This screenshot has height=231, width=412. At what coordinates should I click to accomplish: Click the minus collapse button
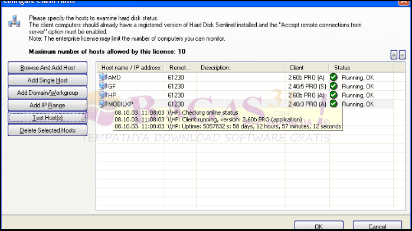[x=403, y=55]
